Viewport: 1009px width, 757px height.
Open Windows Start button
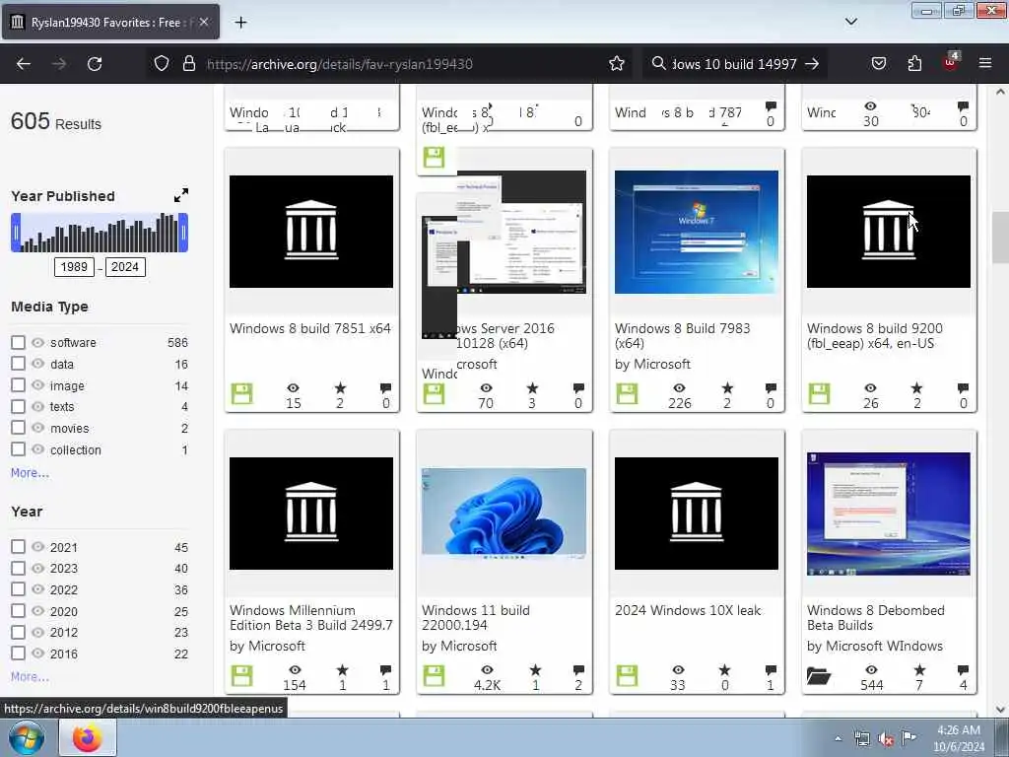pyautogui.click(x=26, y=737)
